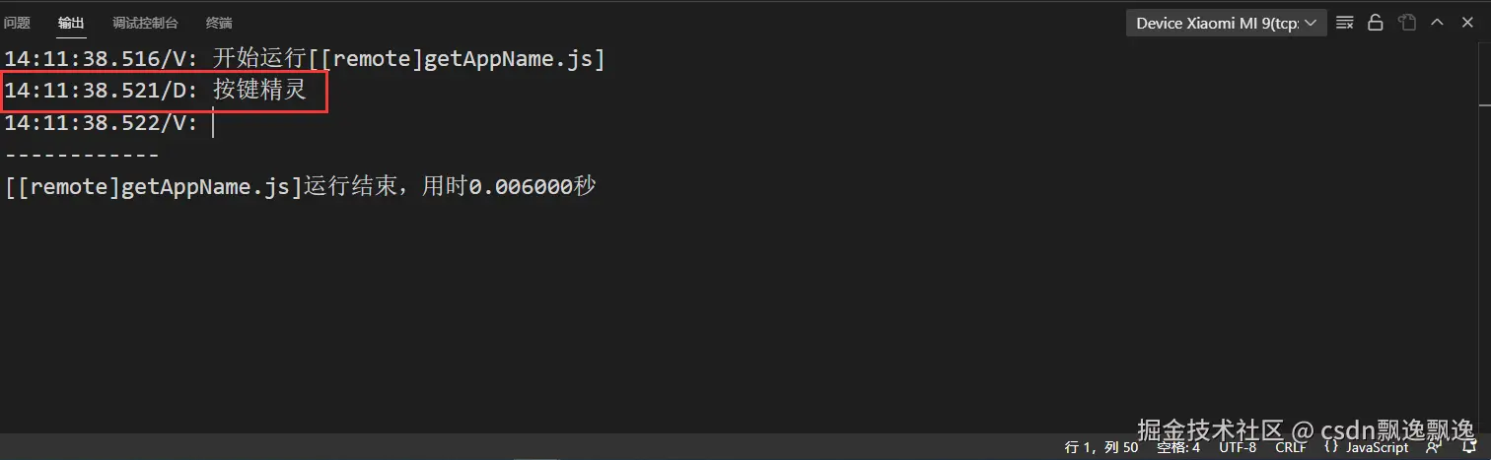The height and width of the screenshot is (460, 1491).
Task: Change the CRLF line ending setting
Action: tap(1290, 448)
